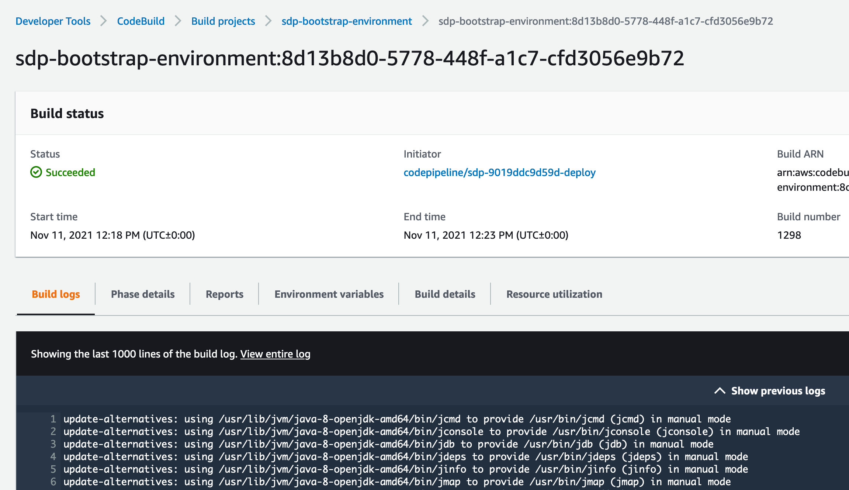
Task: Click the Succeeded status text
Action: click(70, 172)
